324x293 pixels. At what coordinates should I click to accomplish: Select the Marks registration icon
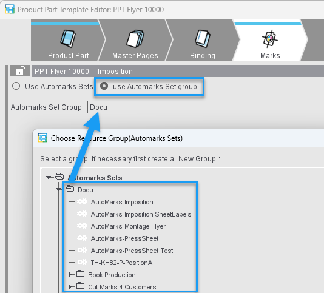tap(270, 39)
